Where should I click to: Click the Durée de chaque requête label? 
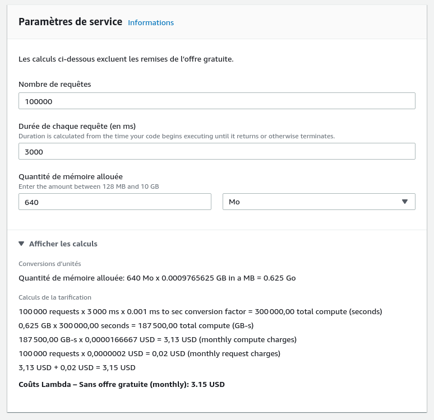point(77,125)
